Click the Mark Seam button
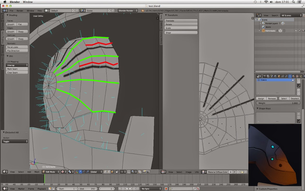The width and height of the screenshot is (305, 191). [x=17, y=69]
